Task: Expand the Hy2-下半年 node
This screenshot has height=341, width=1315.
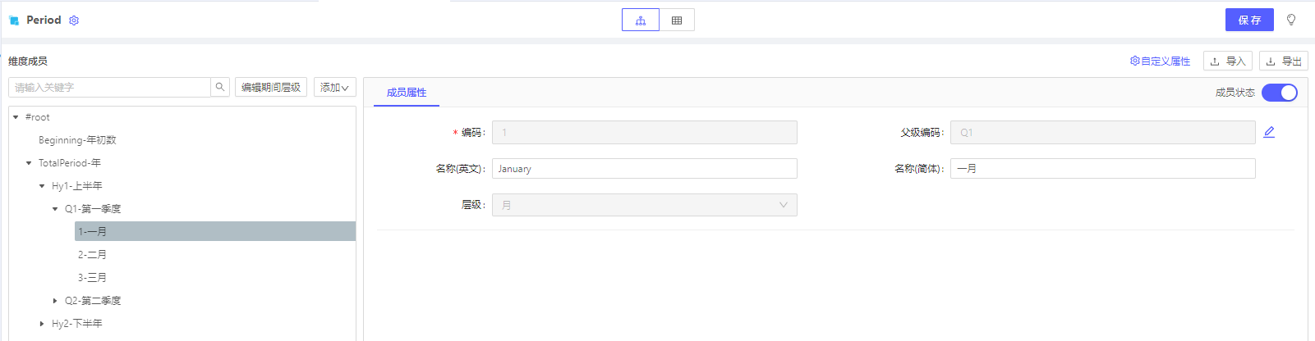Action: [x=42, y=324]
